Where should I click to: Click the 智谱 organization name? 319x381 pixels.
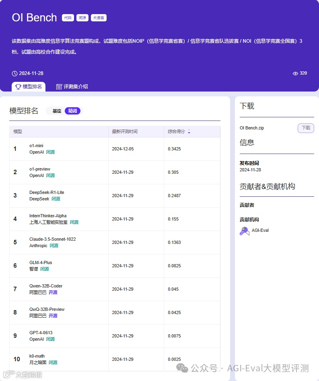34,269
